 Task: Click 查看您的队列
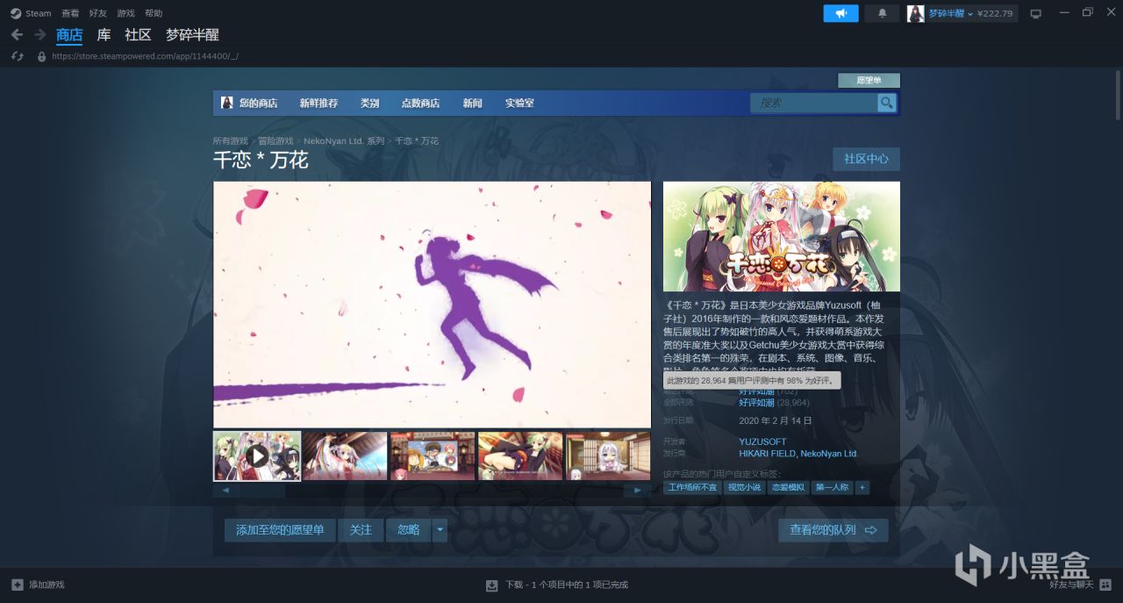pos(833,530)
